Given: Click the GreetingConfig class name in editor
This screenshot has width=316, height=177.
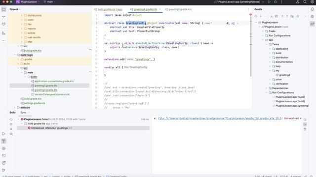Looking at the screenshot, I should point(136,23).
